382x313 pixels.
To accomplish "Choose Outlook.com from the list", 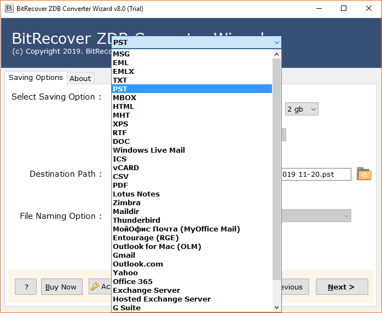I will tap(192, 264).
